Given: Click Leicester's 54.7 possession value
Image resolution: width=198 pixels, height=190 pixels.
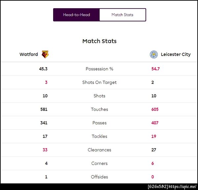Looking at the screenshot, I should point(155,69).
